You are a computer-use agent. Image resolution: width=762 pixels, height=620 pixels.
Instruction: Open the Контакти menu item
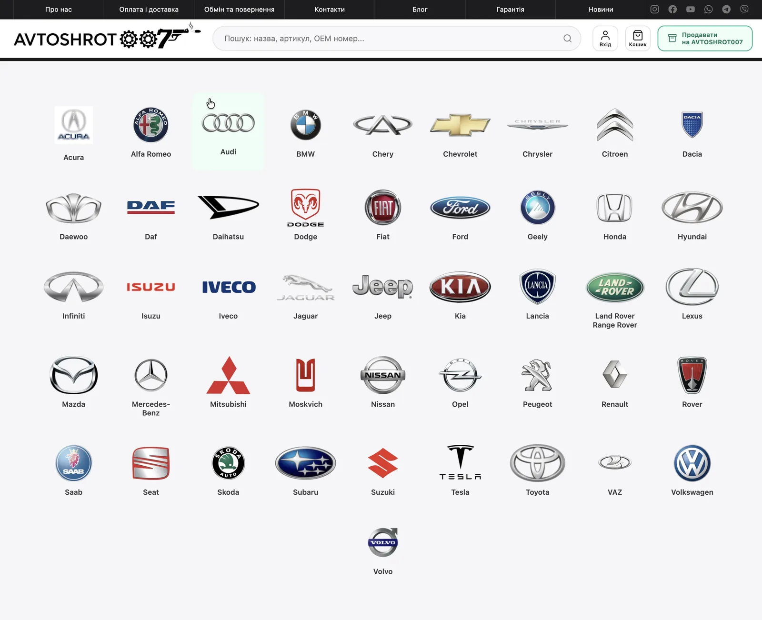pos(330,10)
